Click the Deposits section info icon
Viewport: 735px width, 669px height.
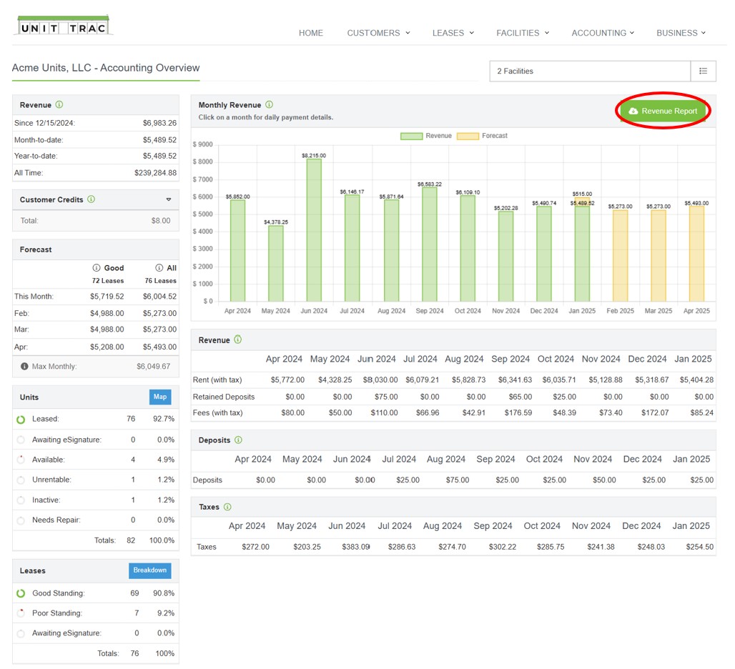pos(237,440)
